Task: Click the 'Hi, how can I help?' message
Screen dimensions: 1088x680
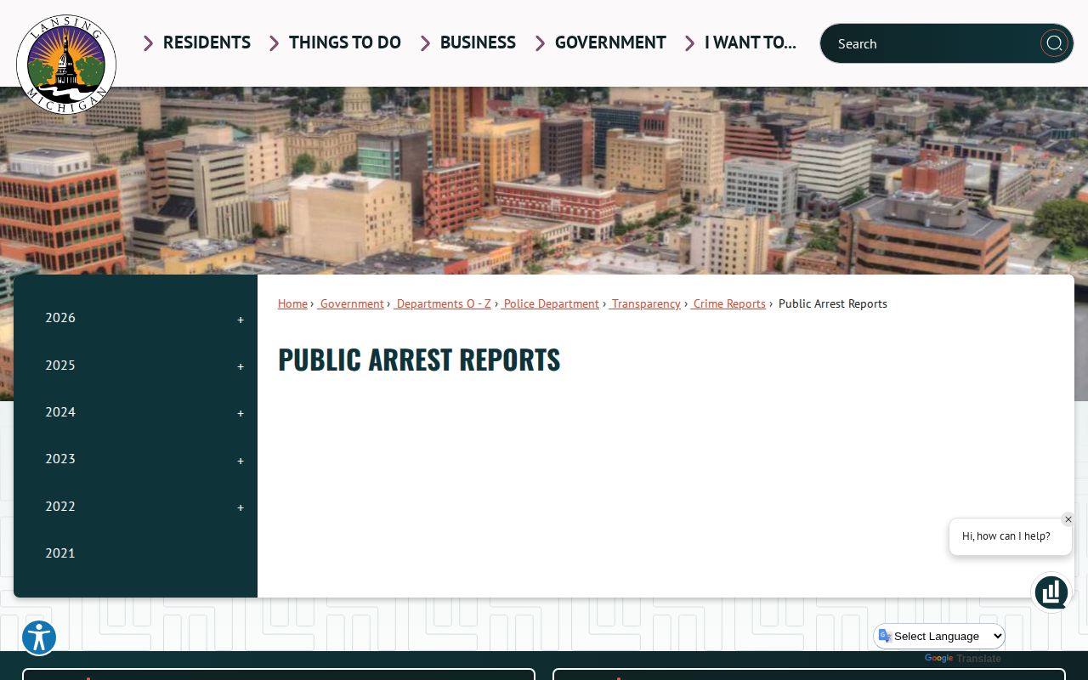Action: (x=1006, y=536)
